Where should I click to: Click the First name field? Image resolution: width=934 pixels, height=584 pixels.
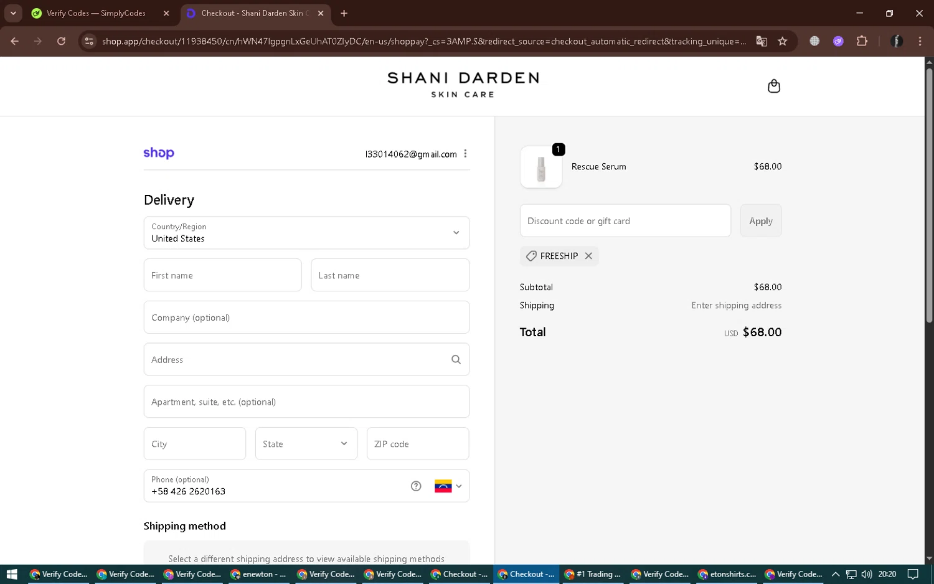click(x=222, y=275)
